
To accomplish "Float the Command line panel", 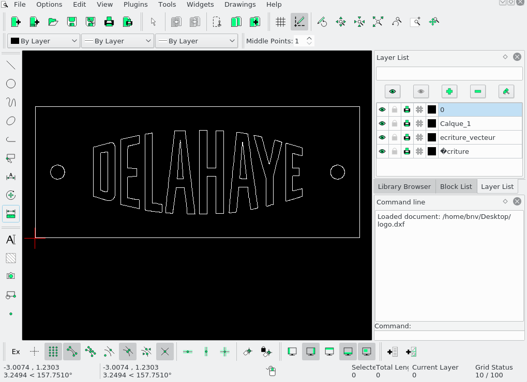I will click(505, 201).
